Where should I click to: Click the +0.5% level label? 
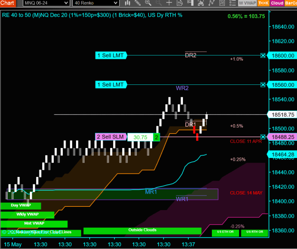click(236, 126)
